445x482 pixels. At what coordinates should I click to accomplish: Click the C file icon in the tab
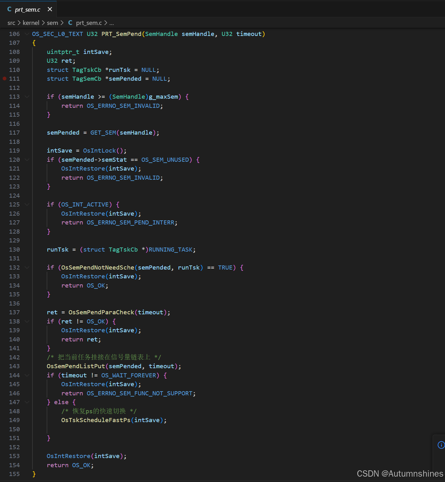coord(9,9)
